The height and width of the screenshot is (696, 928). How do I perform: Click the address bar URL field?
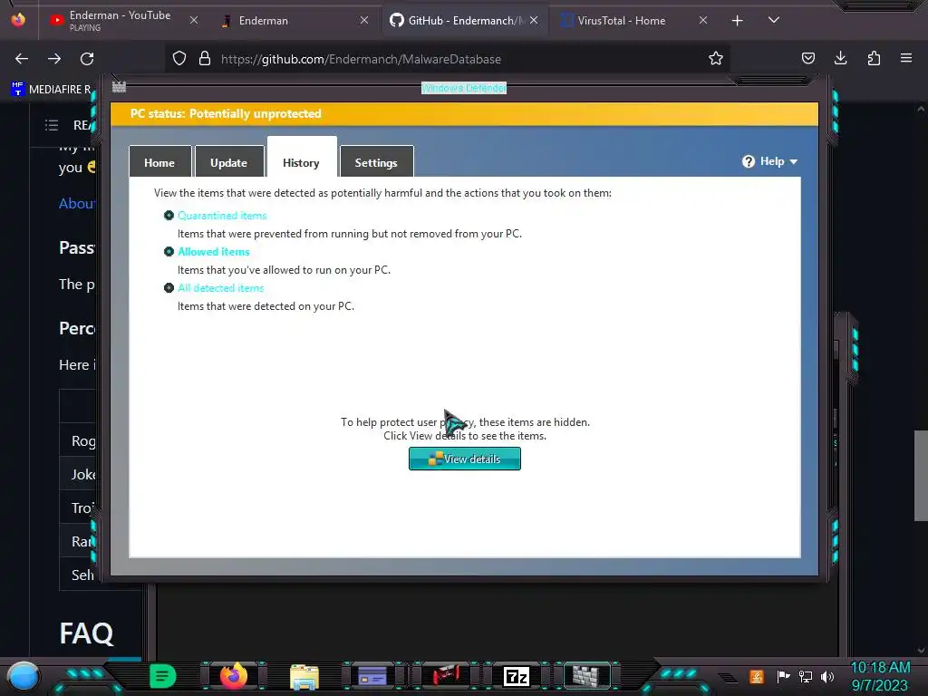click(449, 59)
